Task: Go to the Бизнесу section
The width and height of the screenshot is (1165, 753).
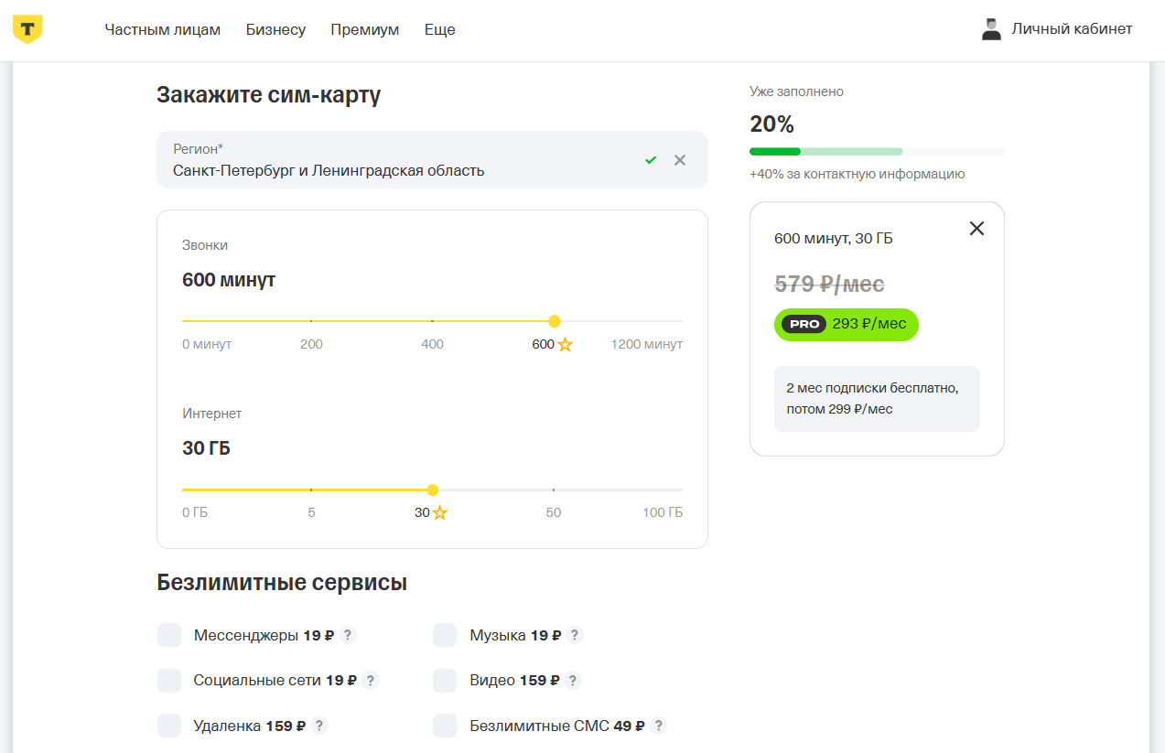Action: point(275,29)
